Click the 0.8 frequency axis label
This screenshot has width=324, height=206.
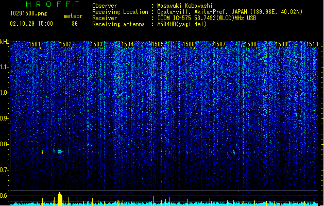tap(5, 144)
